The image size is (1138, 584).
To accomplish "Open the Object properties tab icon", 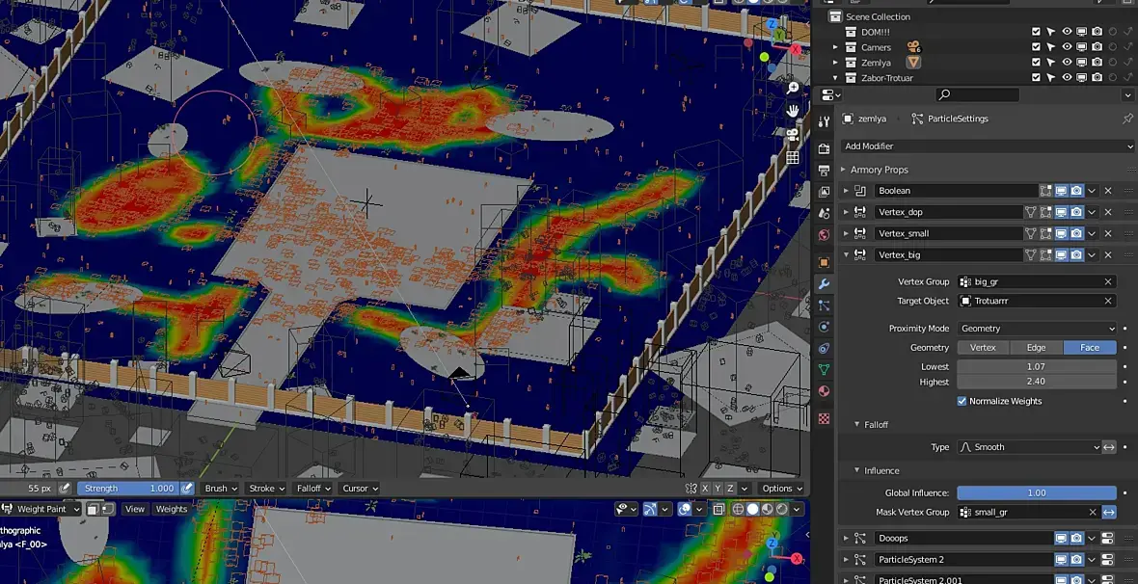I will tap(824, 263).
